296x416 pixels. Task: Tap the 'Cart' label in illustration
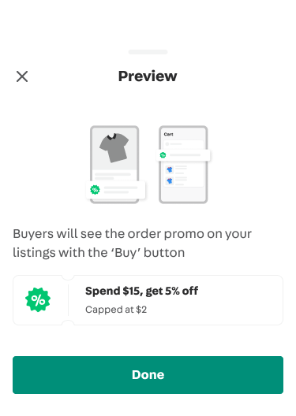click(168, 134)
